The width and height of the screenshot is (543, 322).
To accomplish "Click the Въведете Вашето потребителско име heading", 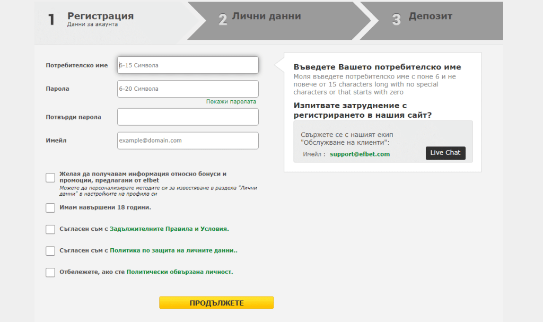I will (377, 67).
